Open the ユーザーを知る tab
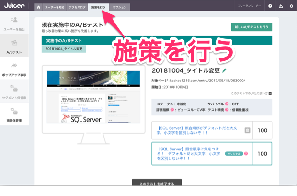This screenshot has width=297, height=196. point(55,7)
